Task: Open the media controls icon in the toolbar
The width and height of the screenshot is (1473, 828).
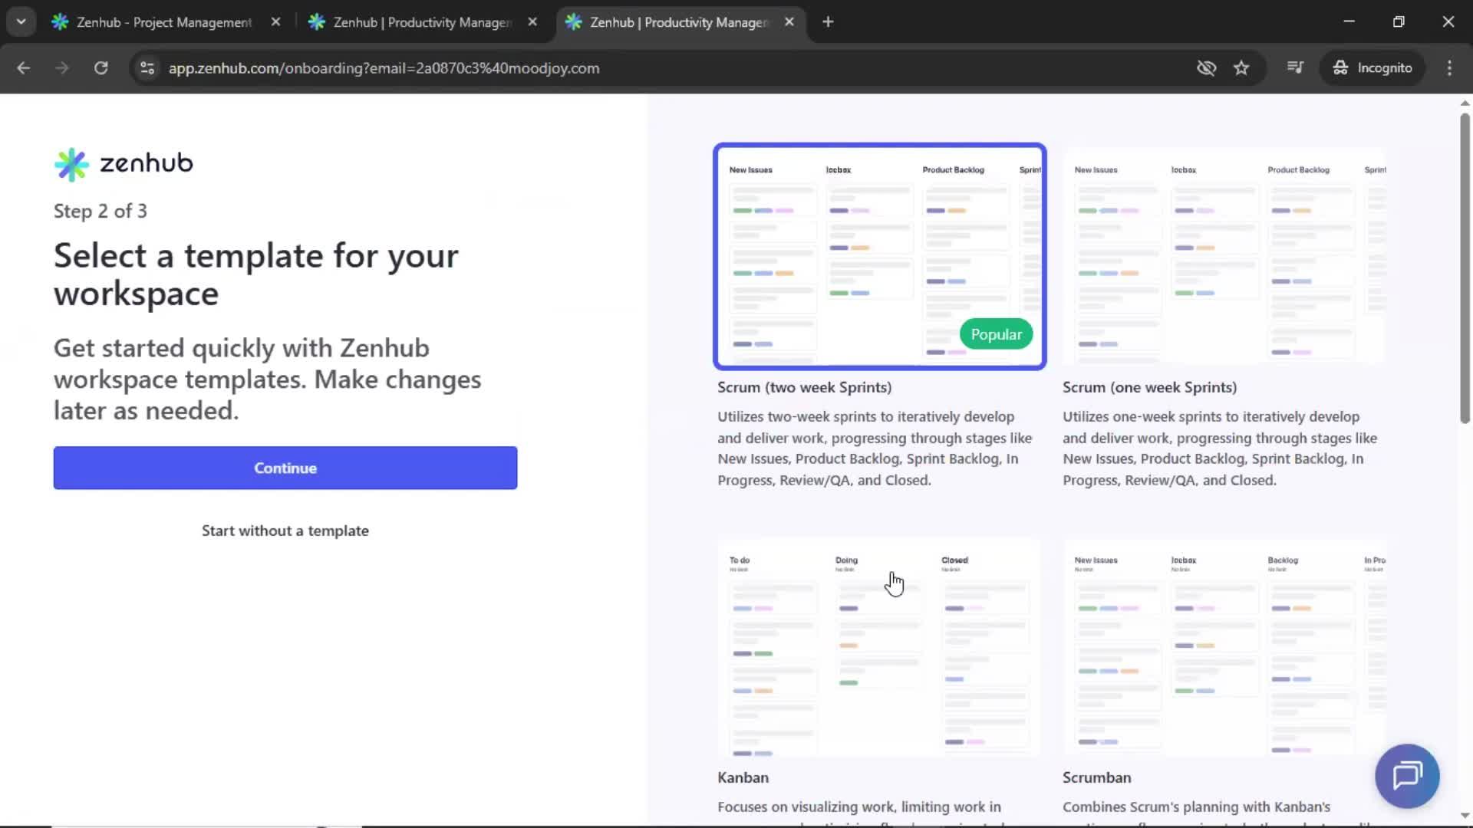Action: pos(1295,67)
